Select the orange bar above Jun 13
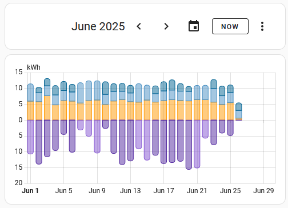 130,111
